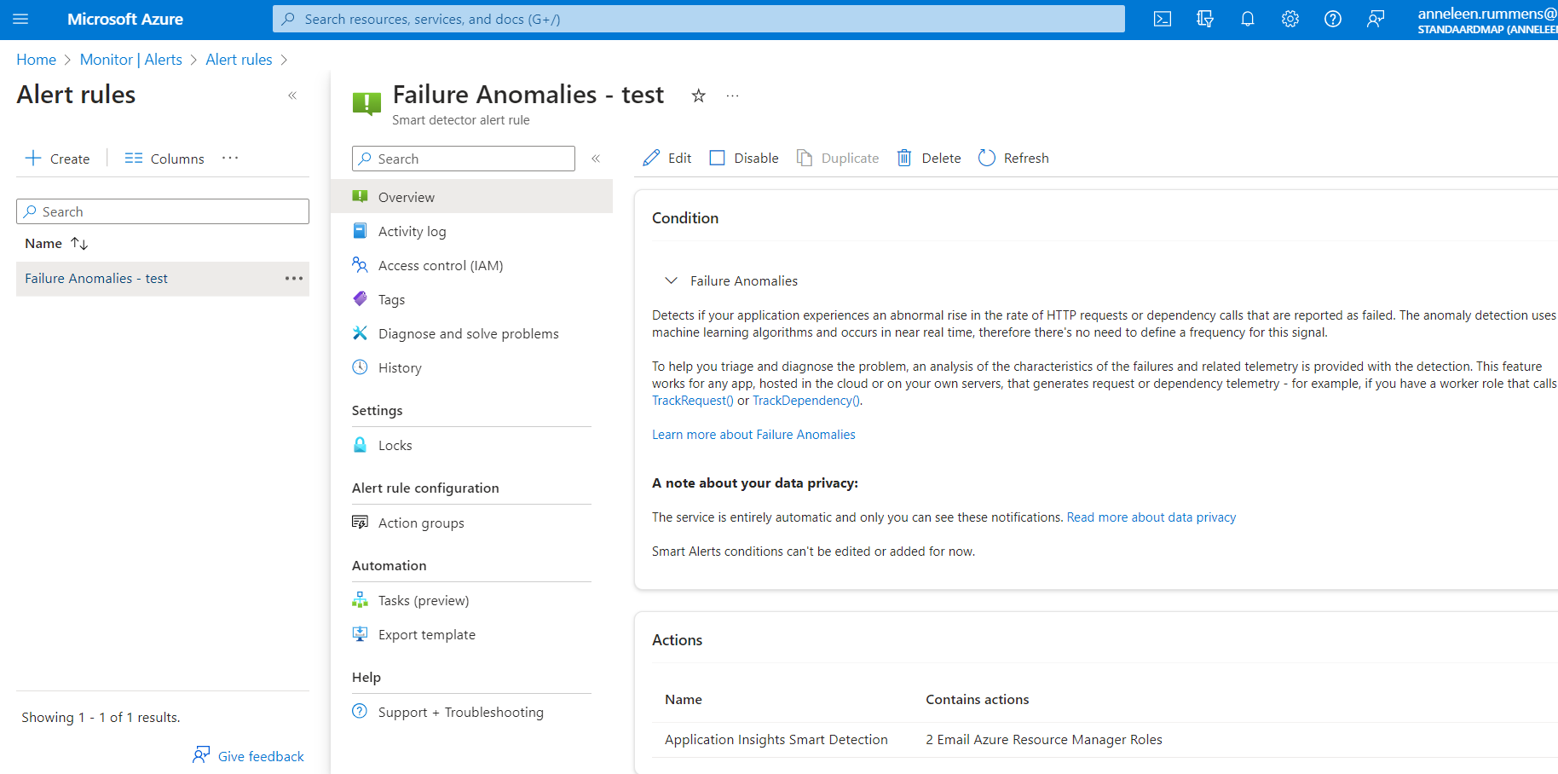Disable the alert rule
This screenshot has width=1558, height=774.
point(744,158)
